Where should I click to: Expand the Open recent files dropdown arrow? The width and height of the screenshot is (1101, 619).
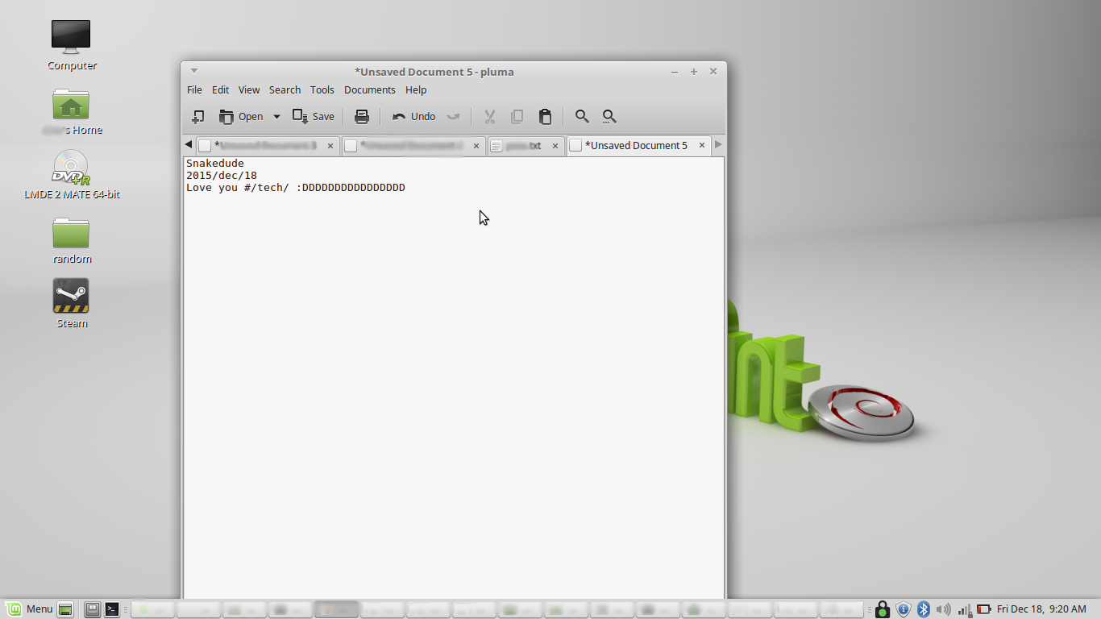click(x=276, y=117)
